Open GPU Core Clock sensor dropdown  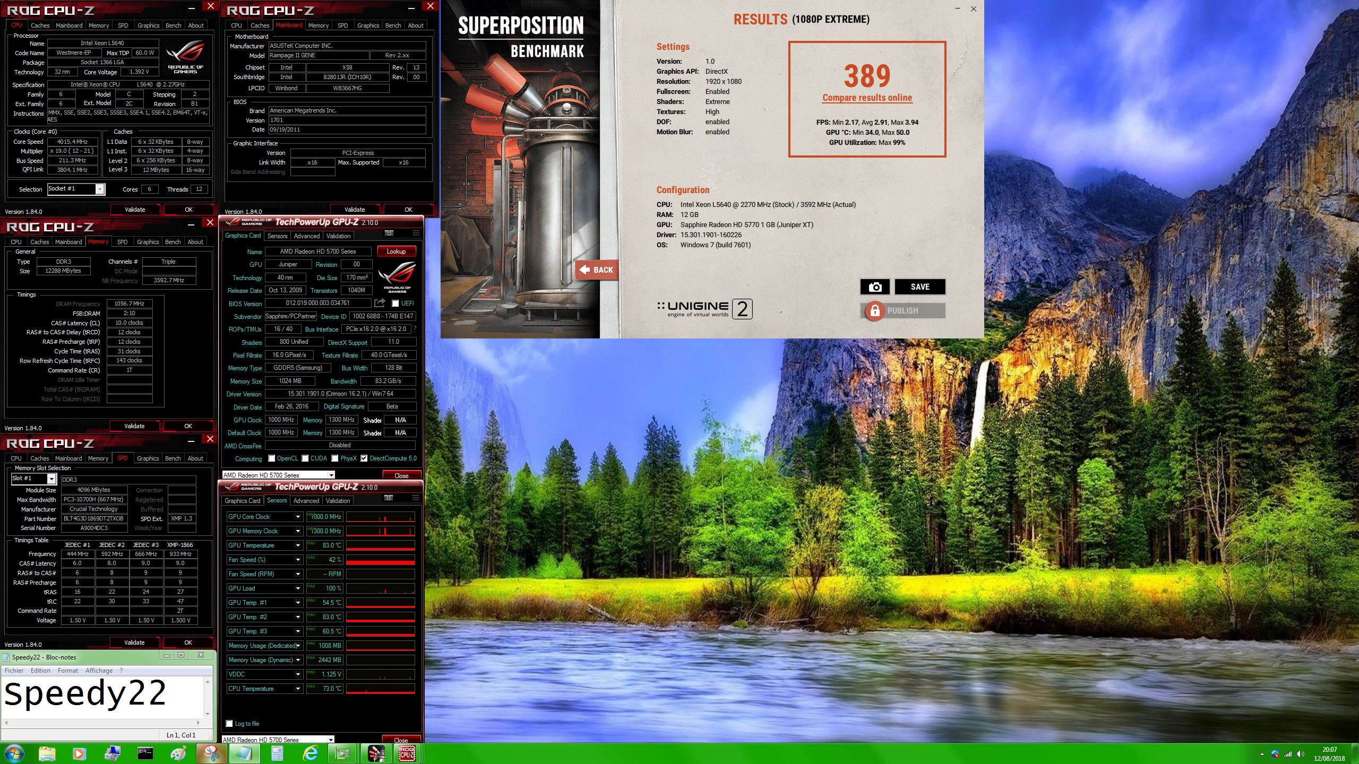(298, 517)
